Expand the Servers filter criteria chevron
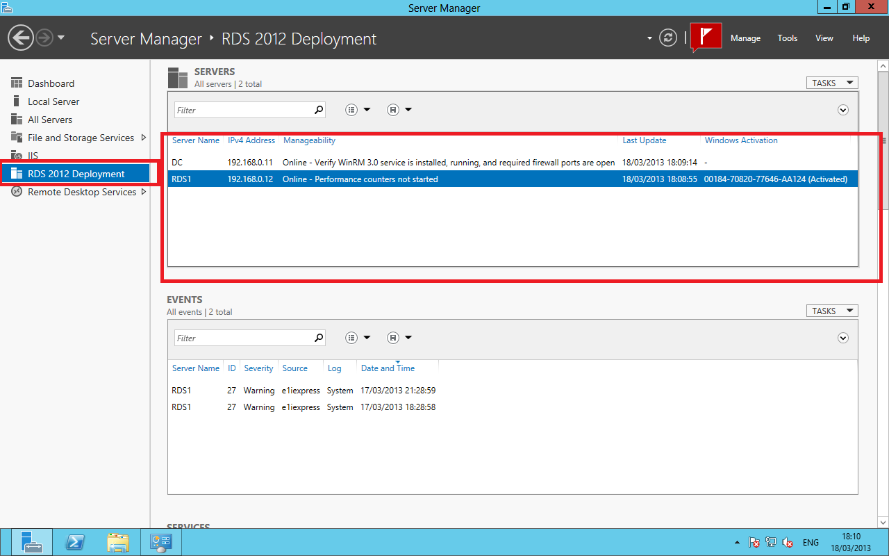Viewport: 889px width, 556px height. pos(843,110)
